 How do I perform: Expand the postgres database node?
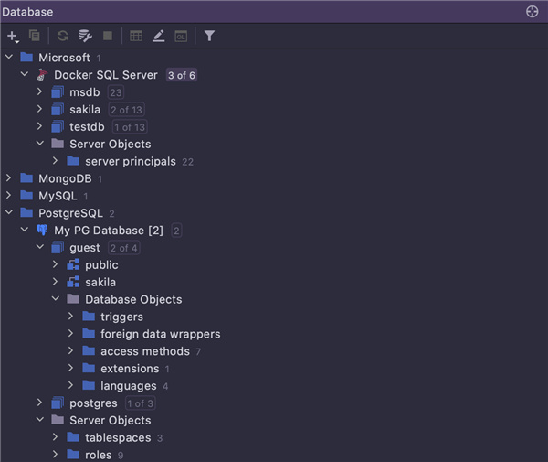pos(39,403)
